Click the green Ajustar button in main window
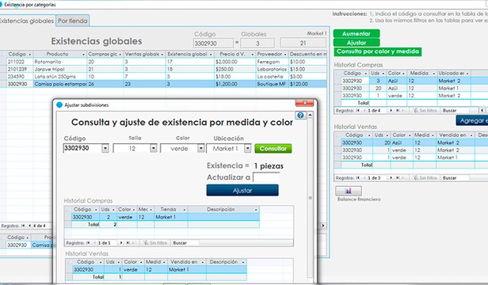This screenshot has height=285, width=488. (356, 43)
